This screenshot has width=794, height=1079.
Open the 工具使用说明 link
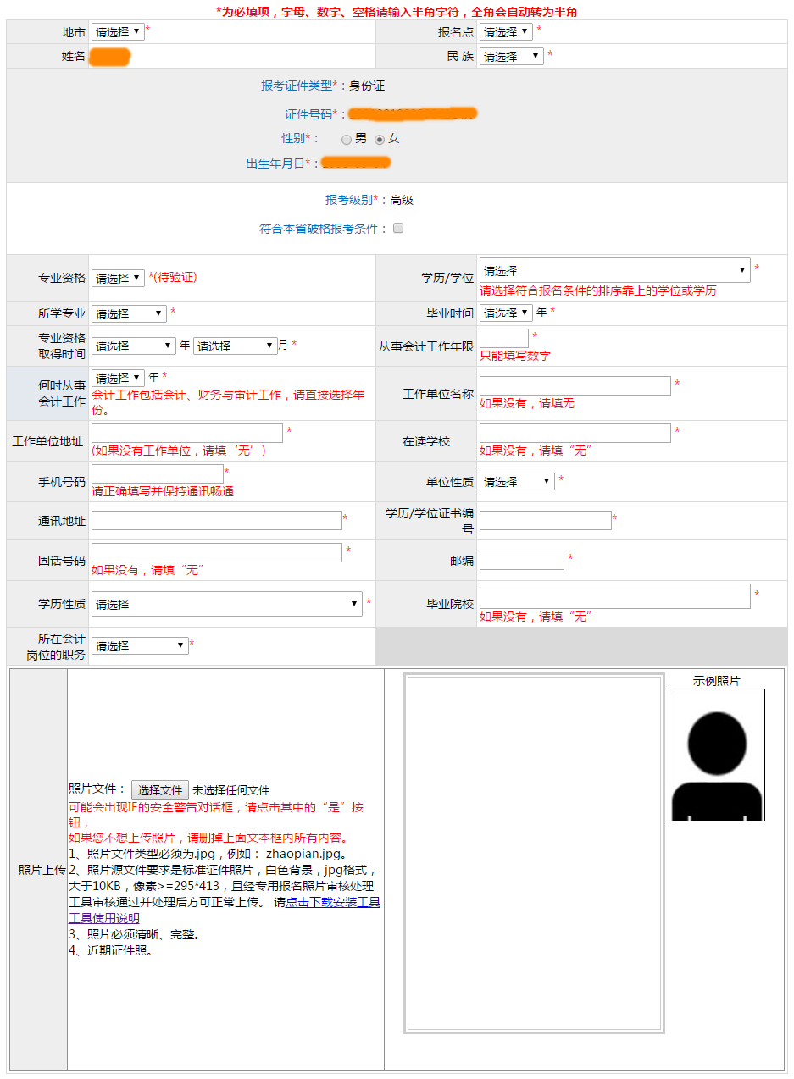coord(104,919)
